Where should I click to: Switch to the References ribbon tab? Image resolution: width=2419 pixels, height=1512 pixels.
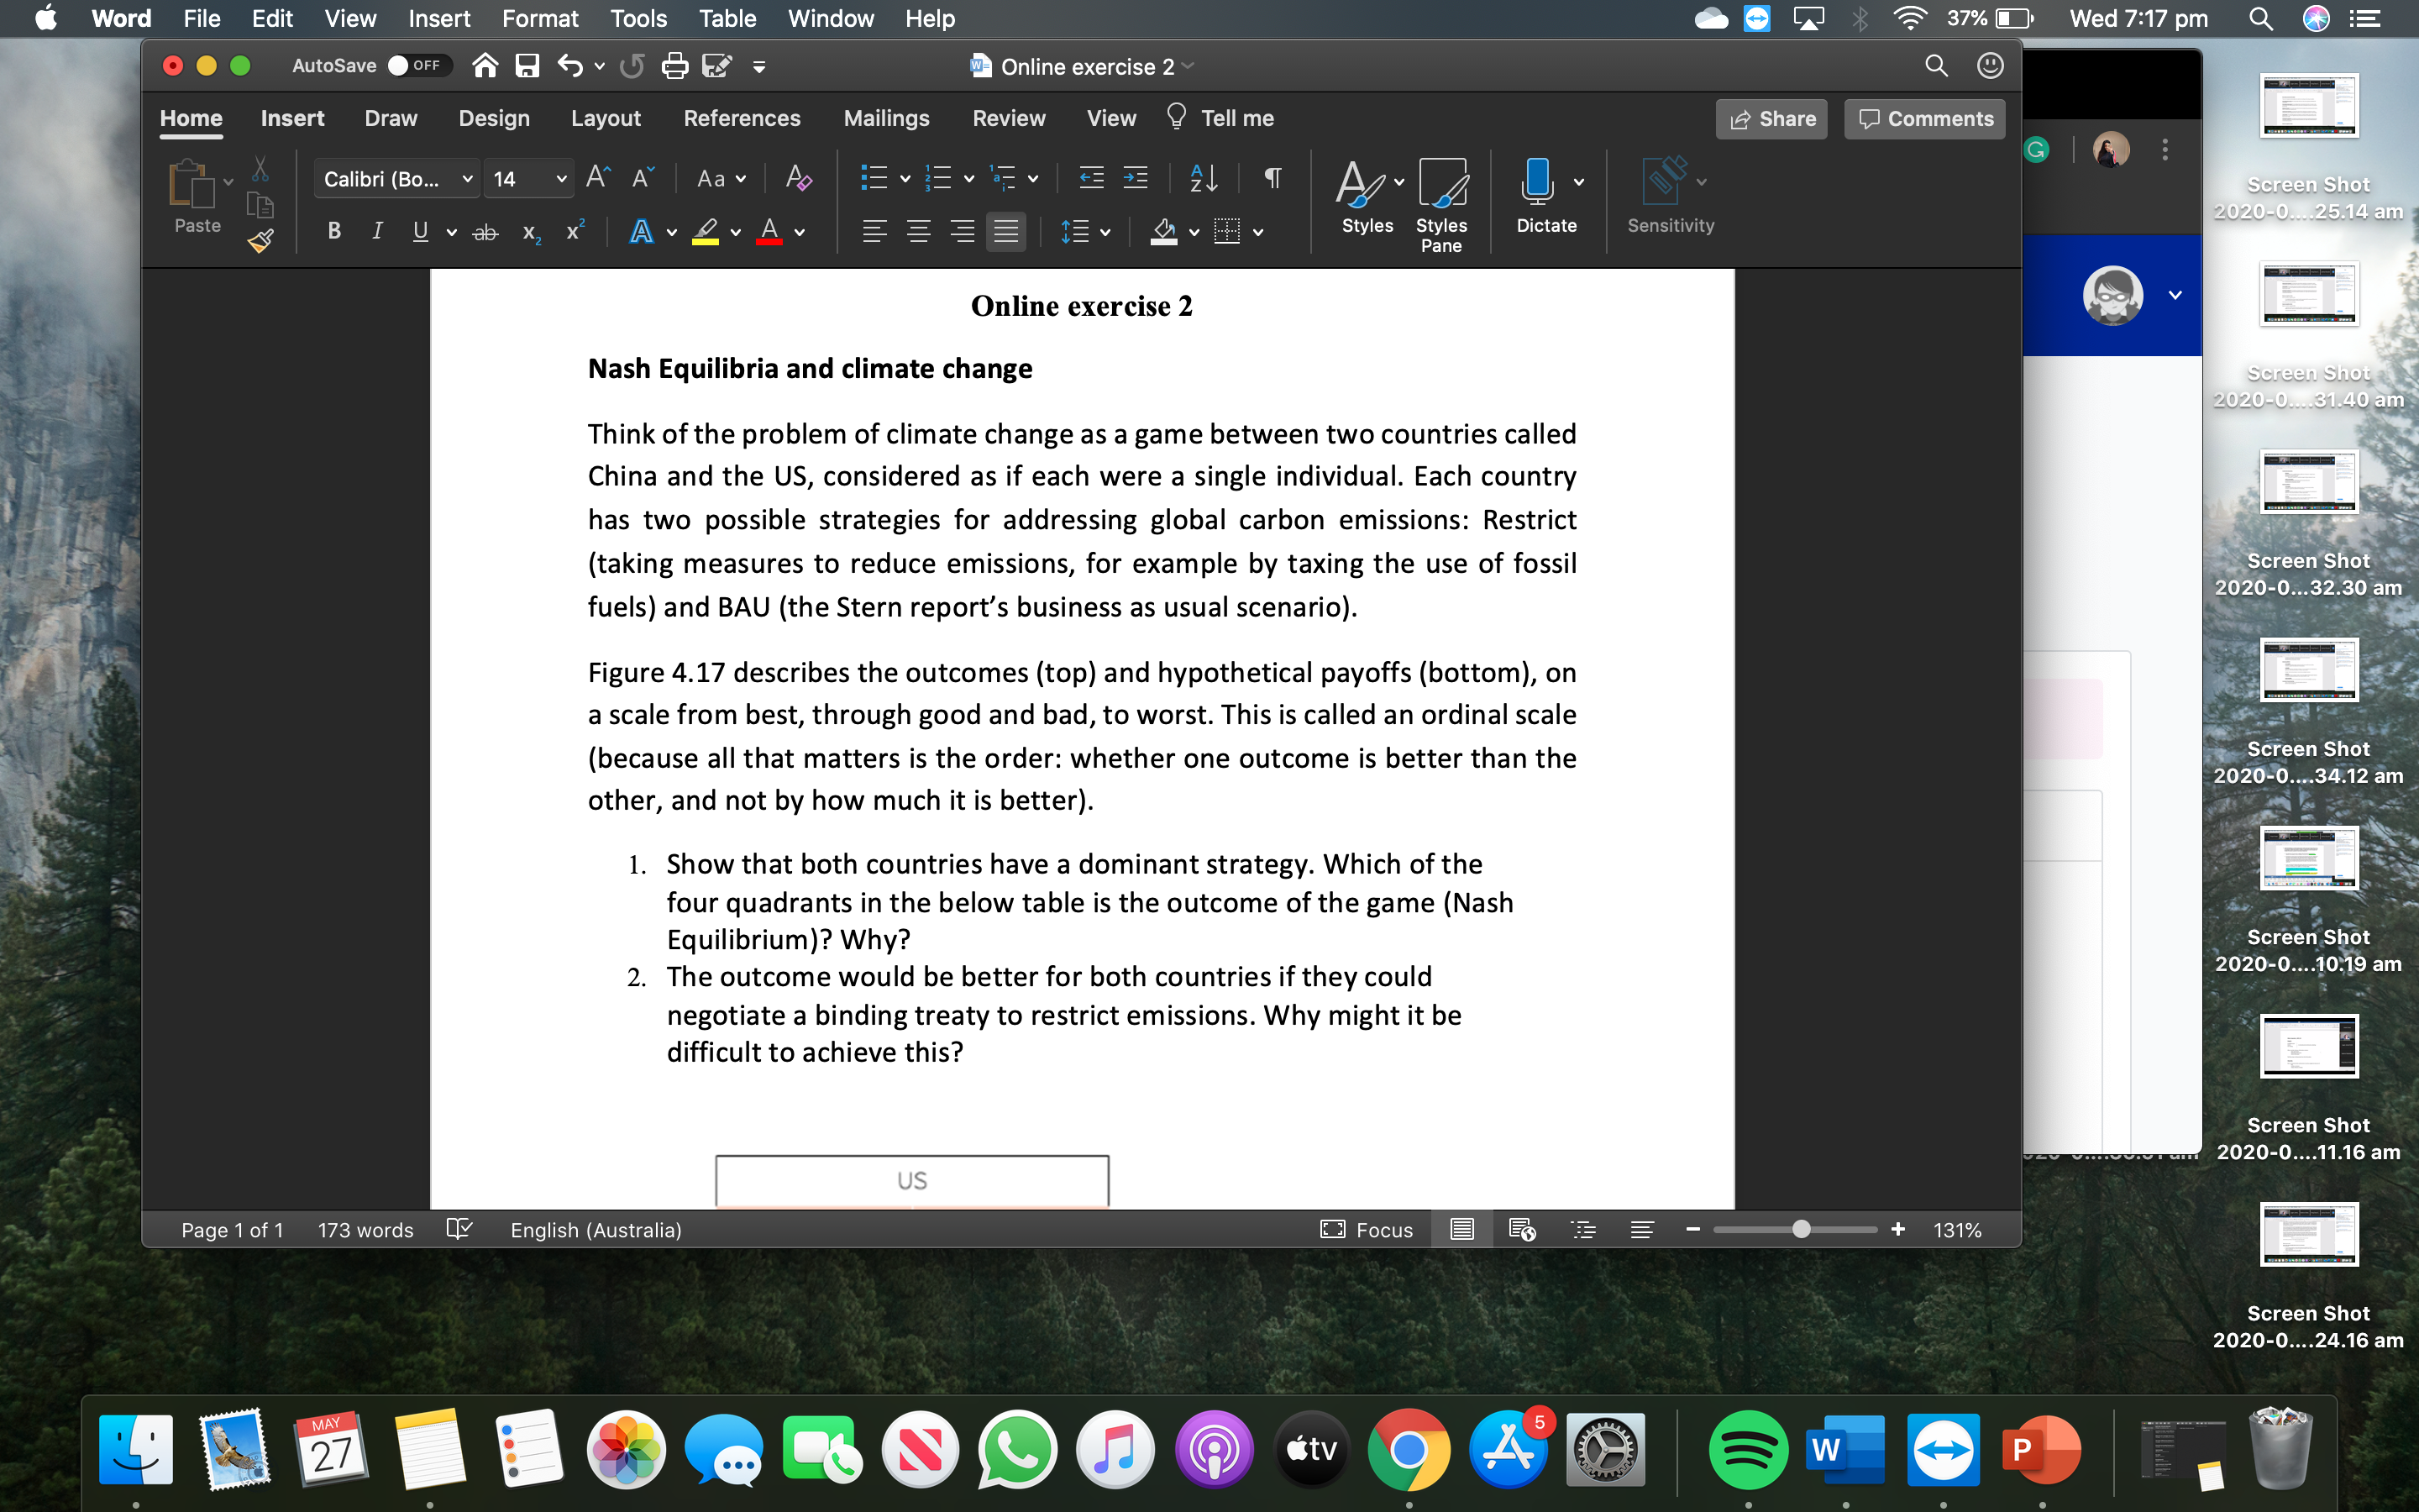(x=742, y=118)
